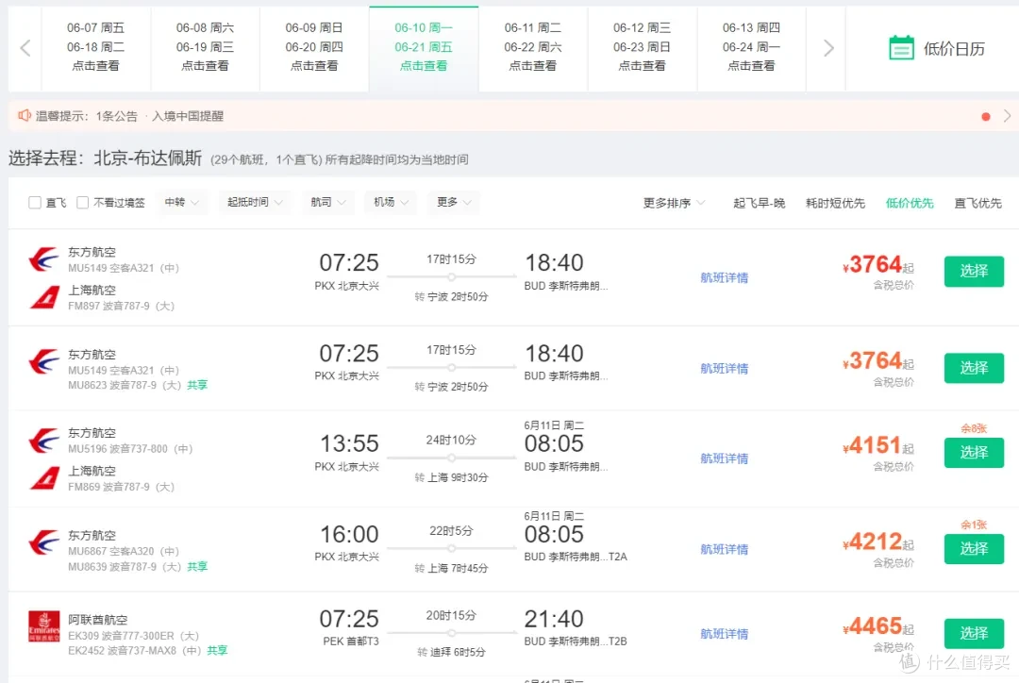
Task: Open the 起抵时间 filter dropdown
Action: (x=255, y=202)
